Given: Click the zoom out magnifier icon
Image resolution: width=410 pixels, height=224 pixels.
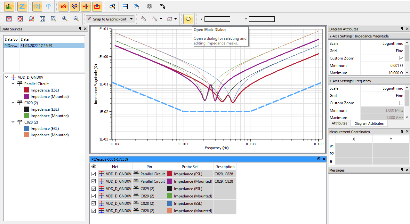Looking at the screenshot, I should pos(76,19).
